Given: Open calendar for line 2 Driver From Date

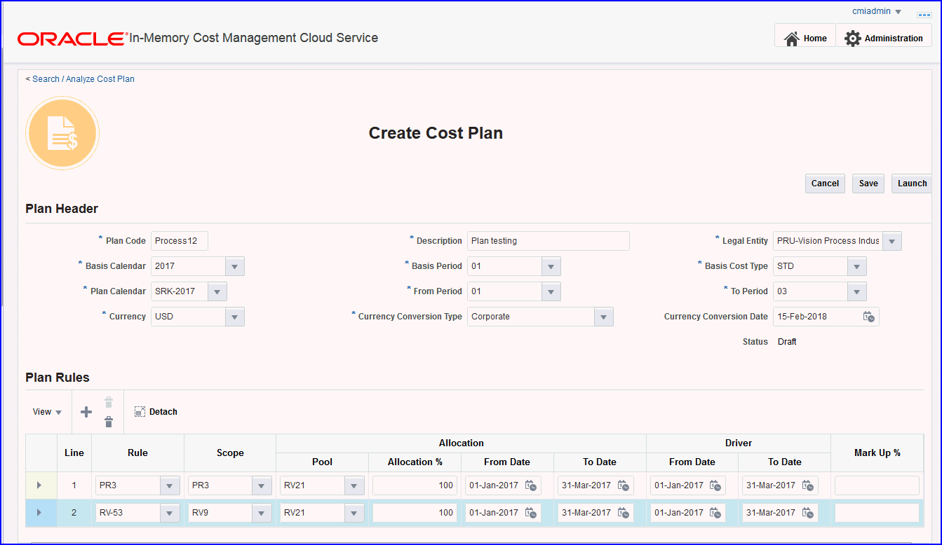Looking at the screenshot, I should (x=716, y=513).
